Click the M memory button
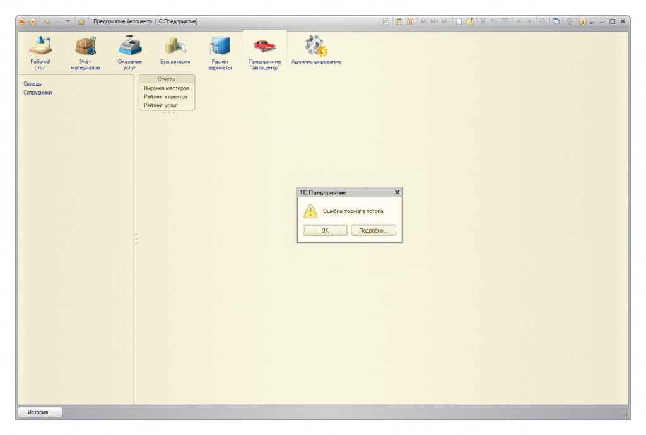 pyautogui.click(x=423, y=21)
